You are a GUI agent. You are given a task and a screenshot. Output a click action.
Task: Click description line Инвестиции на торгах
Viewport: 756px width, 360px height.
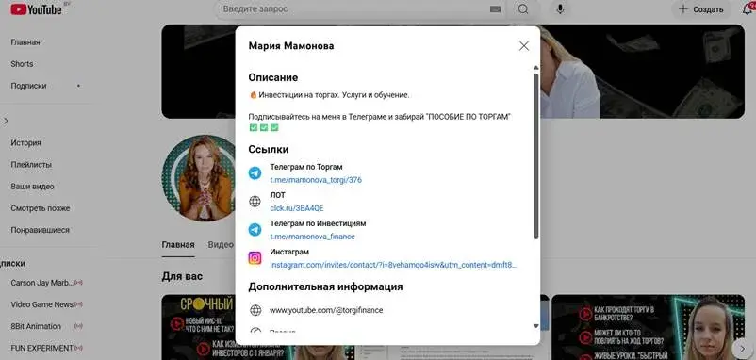tap(329, 95)
